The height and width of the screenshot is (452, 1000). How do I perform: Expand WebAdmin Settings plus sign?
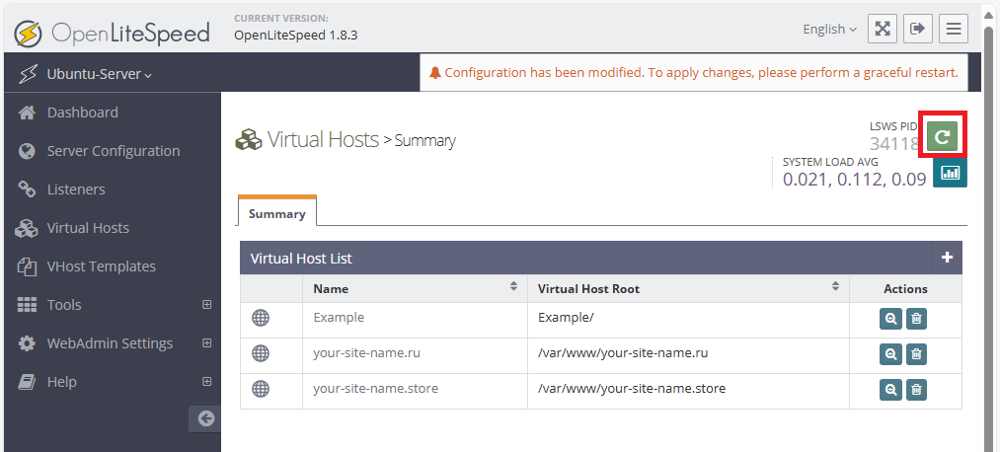pos(206,343)
